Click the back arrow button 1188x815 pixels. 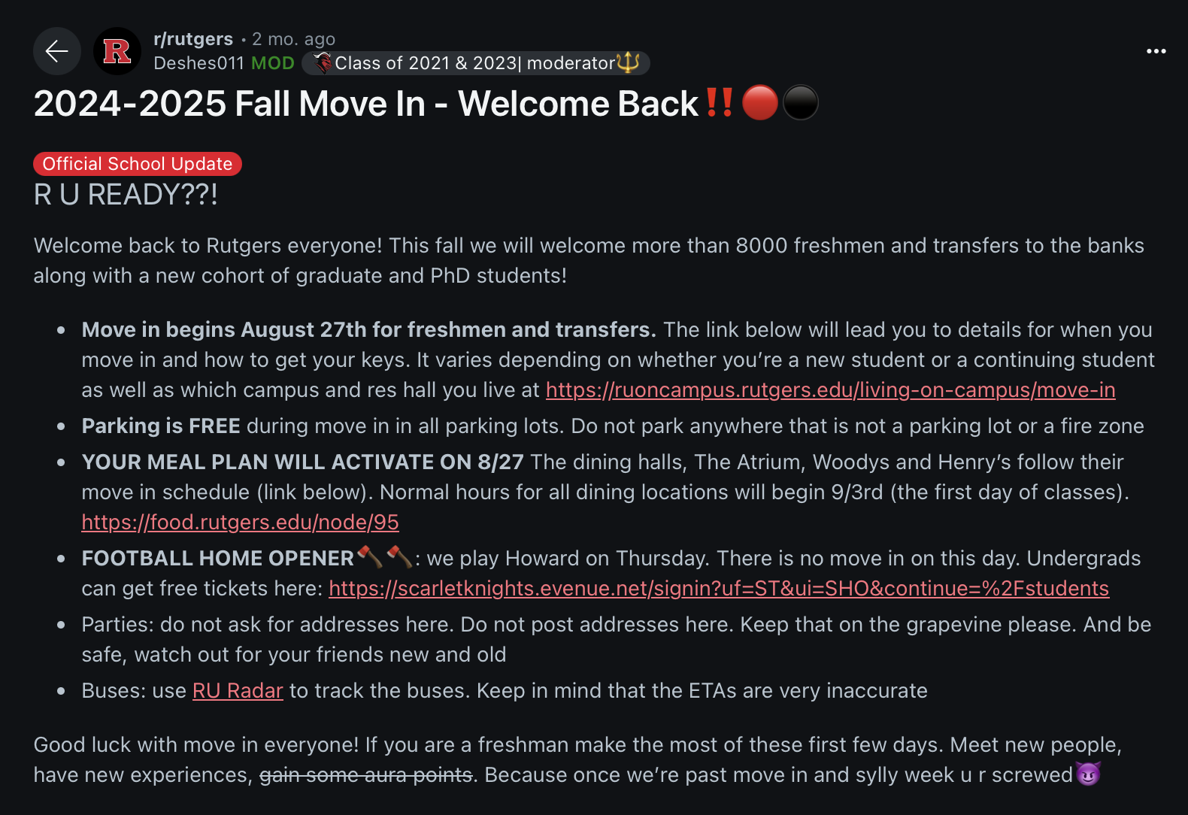(57, 51)
